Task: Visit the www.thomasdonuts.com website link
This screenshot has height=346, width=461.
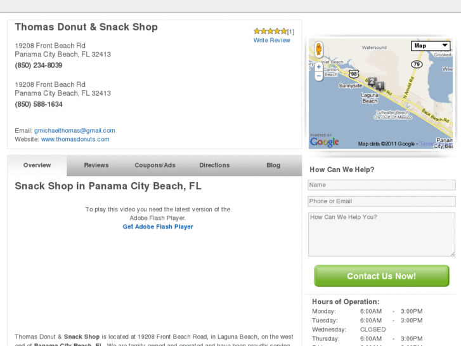Action: click(75, 140)
